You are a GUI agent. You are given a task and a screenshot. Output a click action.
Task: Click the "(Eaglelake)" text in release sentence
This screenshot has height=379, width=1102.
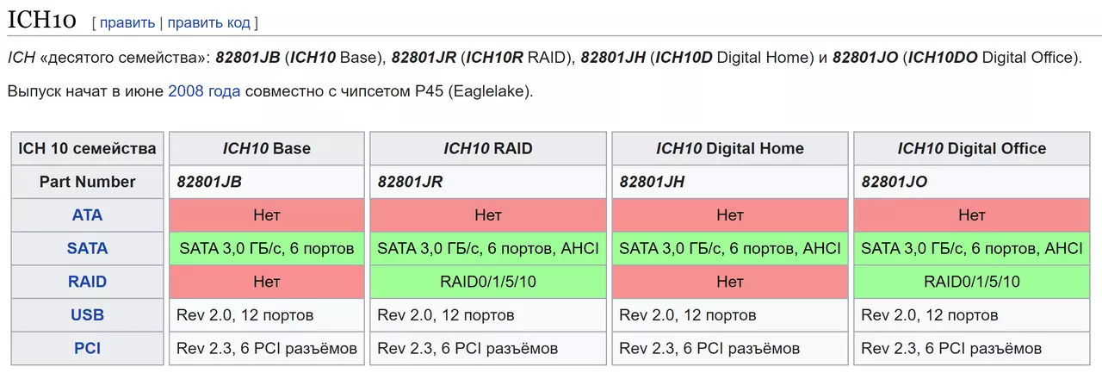click(x=489, y=90)
